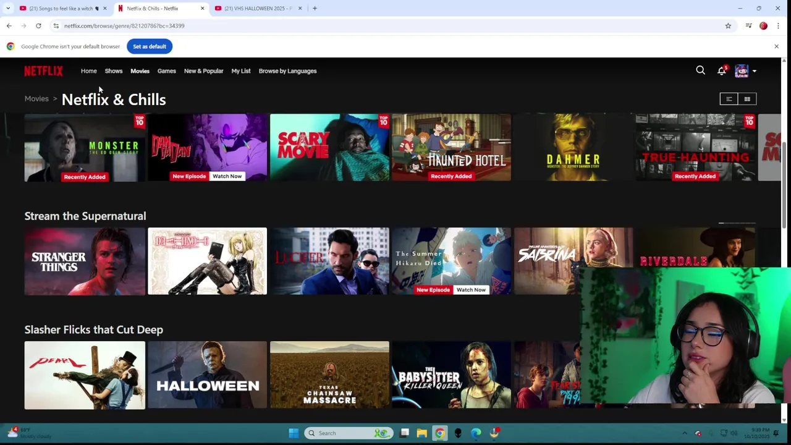Open the Stranger Things thumbnail
This screenshot has height=445, width=791.
(85, 261)
